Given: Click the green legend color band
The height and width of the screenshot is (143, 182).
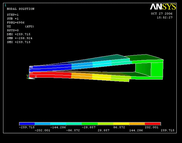Looking at the screenshot, I should tap(90, 124).
